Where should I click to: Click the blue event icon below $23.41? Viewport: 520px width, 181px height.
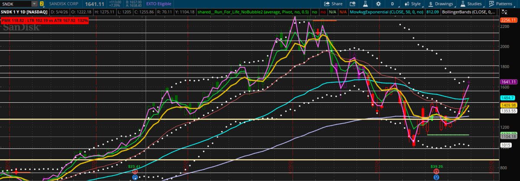coord(135,176)
